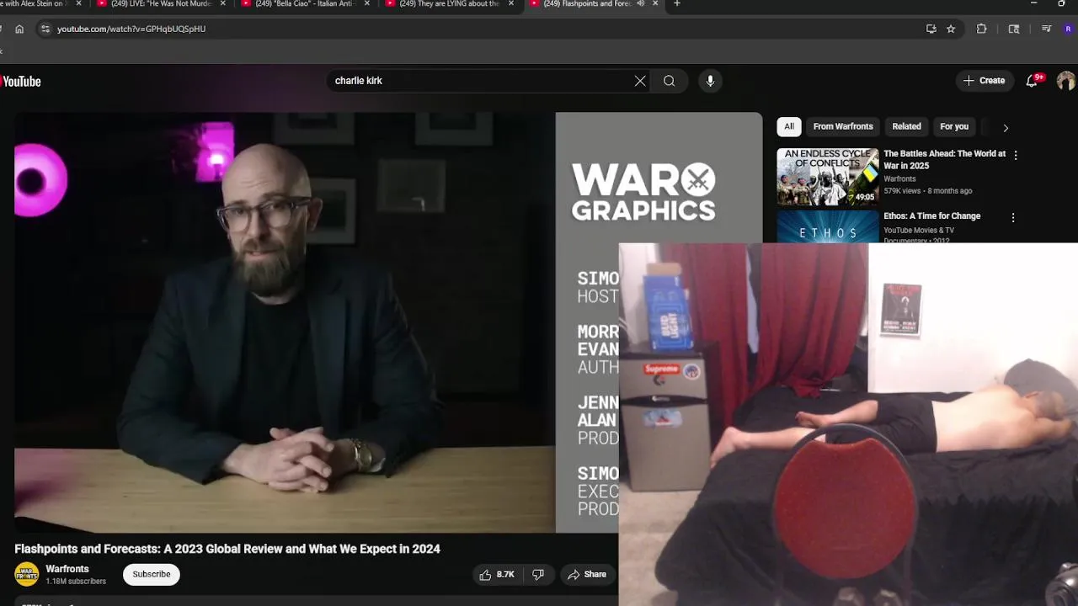The width and height of the screenshot is (1078, 606).
Task: Click 'YouTube Movies & TV' under Ethos
Action: pyautogui.click(x=919, y=230)
